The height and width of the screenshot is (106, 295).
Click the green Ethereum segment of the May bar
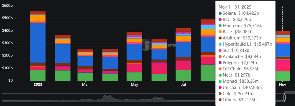[134, 77]
